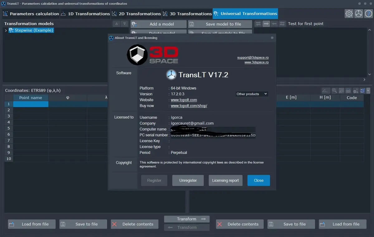Click the table with arc icon

tap(348, 91)
